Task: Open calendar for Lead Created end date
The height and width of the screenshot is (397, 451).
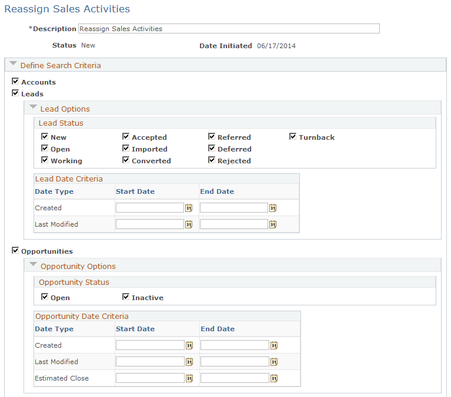Action: coord(273,208)
